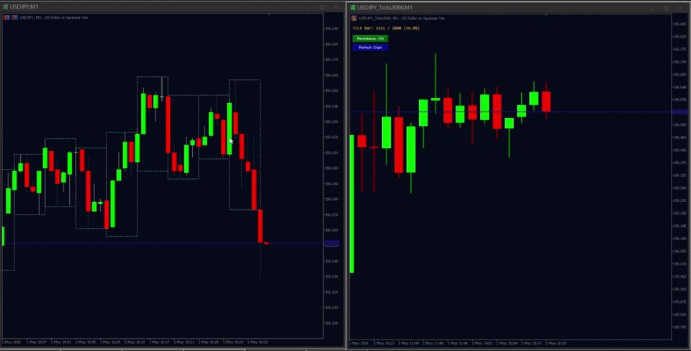Click the 'USDJPY_Ticks2000, M1' chart description label
The width and height of the screenshot is (691, 351).
(x=402, y=19)
